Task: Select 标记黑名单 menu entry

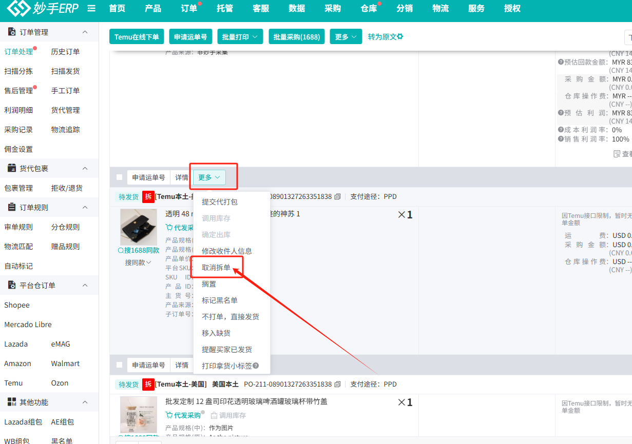Action: (220, 300)
